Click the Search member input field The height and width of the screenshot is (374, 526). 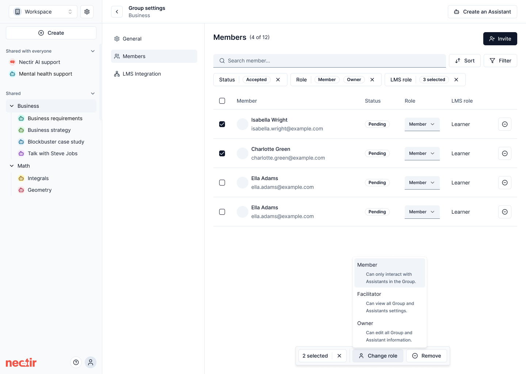click(329, 61)
